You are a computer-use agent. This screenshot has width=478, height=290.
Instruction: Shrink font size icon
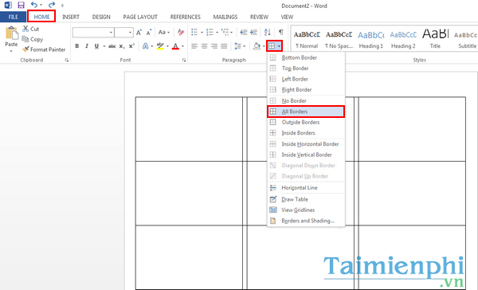click(x=149, y=33)
